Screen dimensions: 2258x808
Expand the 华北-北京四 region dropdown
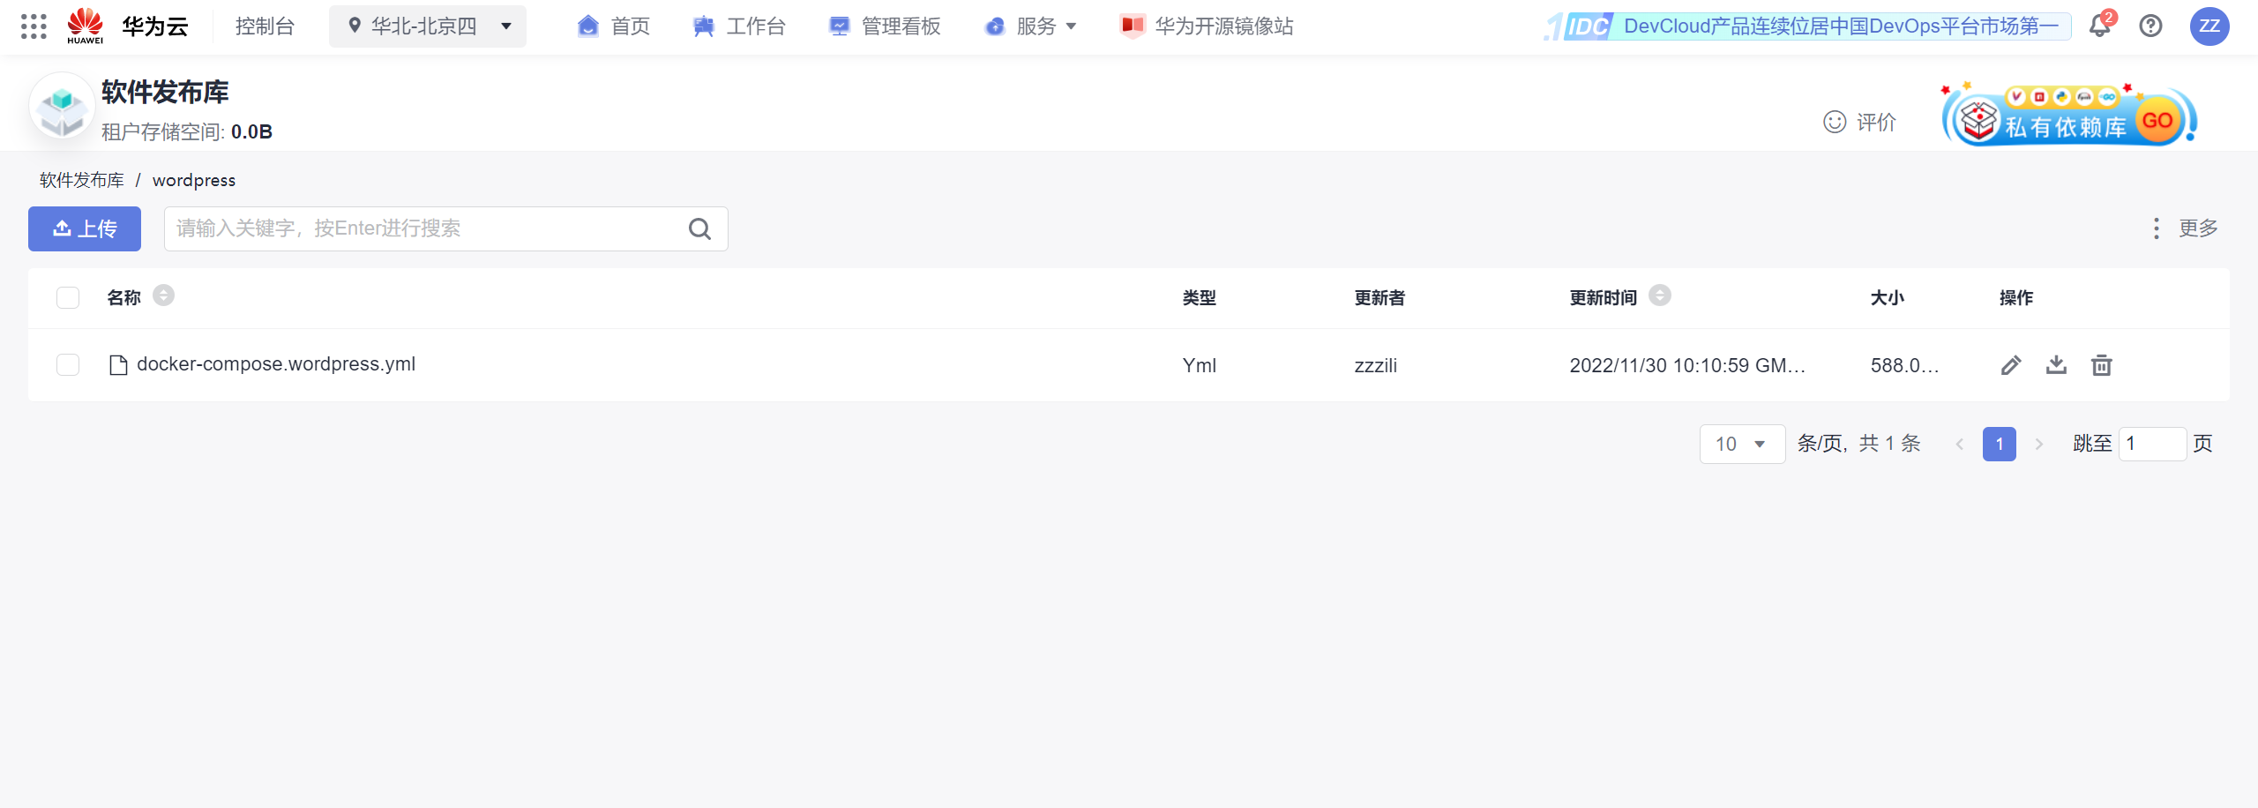428,26
